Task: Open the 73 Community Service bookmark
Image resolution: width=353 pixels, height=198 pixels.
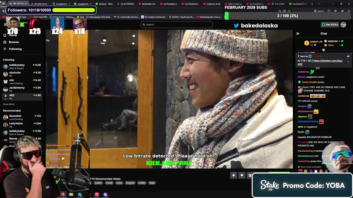Action: coord(126,17)
